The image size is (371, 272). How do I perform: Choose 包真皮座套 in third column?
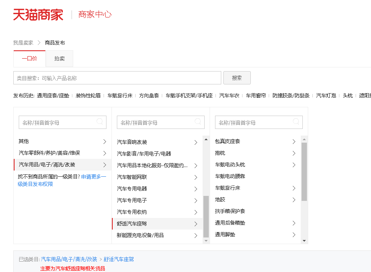pos(255,141)
